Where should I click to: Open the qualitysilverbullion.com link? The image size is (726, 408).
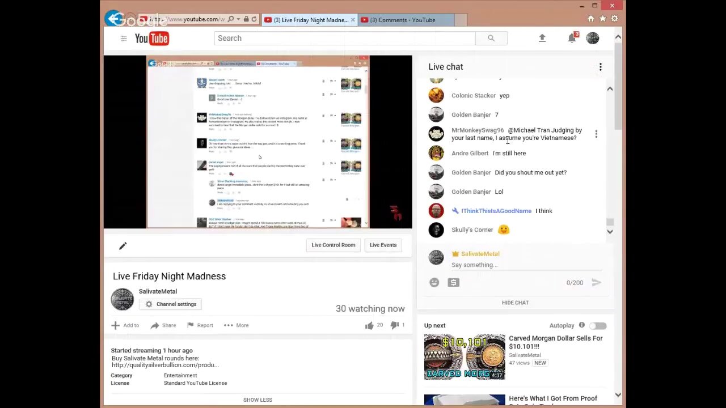point(165,365)
